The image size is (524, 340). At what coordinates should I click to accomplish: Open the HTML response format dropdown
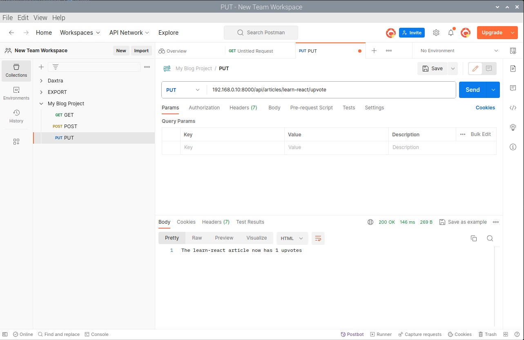(292, 238)
